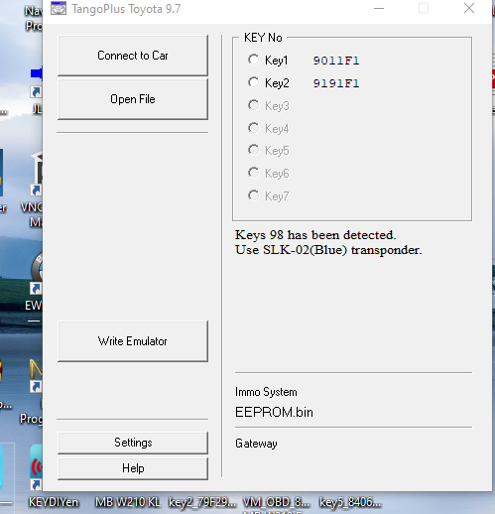
Task: Pick the Key7 radio option
Action: (x=254, y=195)
